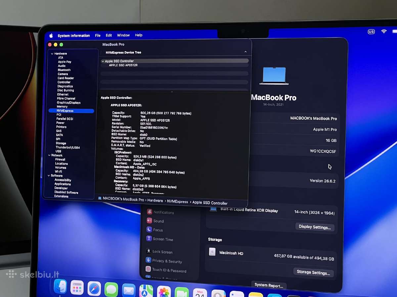397x297 pixels.
Task: Open FaceTime from the Dock
Action: pyautogui.click(x=182, y=292)
